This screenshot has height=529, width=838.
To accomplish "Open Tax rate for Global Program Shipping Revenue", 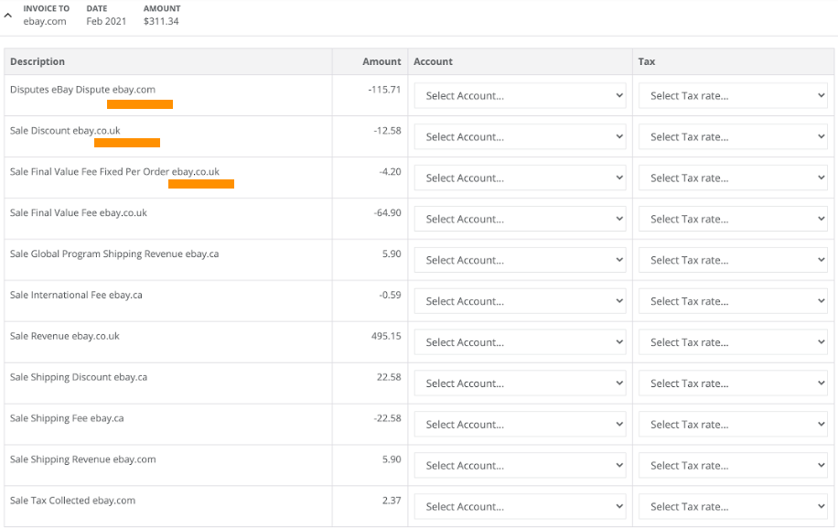I will [733, 260].
